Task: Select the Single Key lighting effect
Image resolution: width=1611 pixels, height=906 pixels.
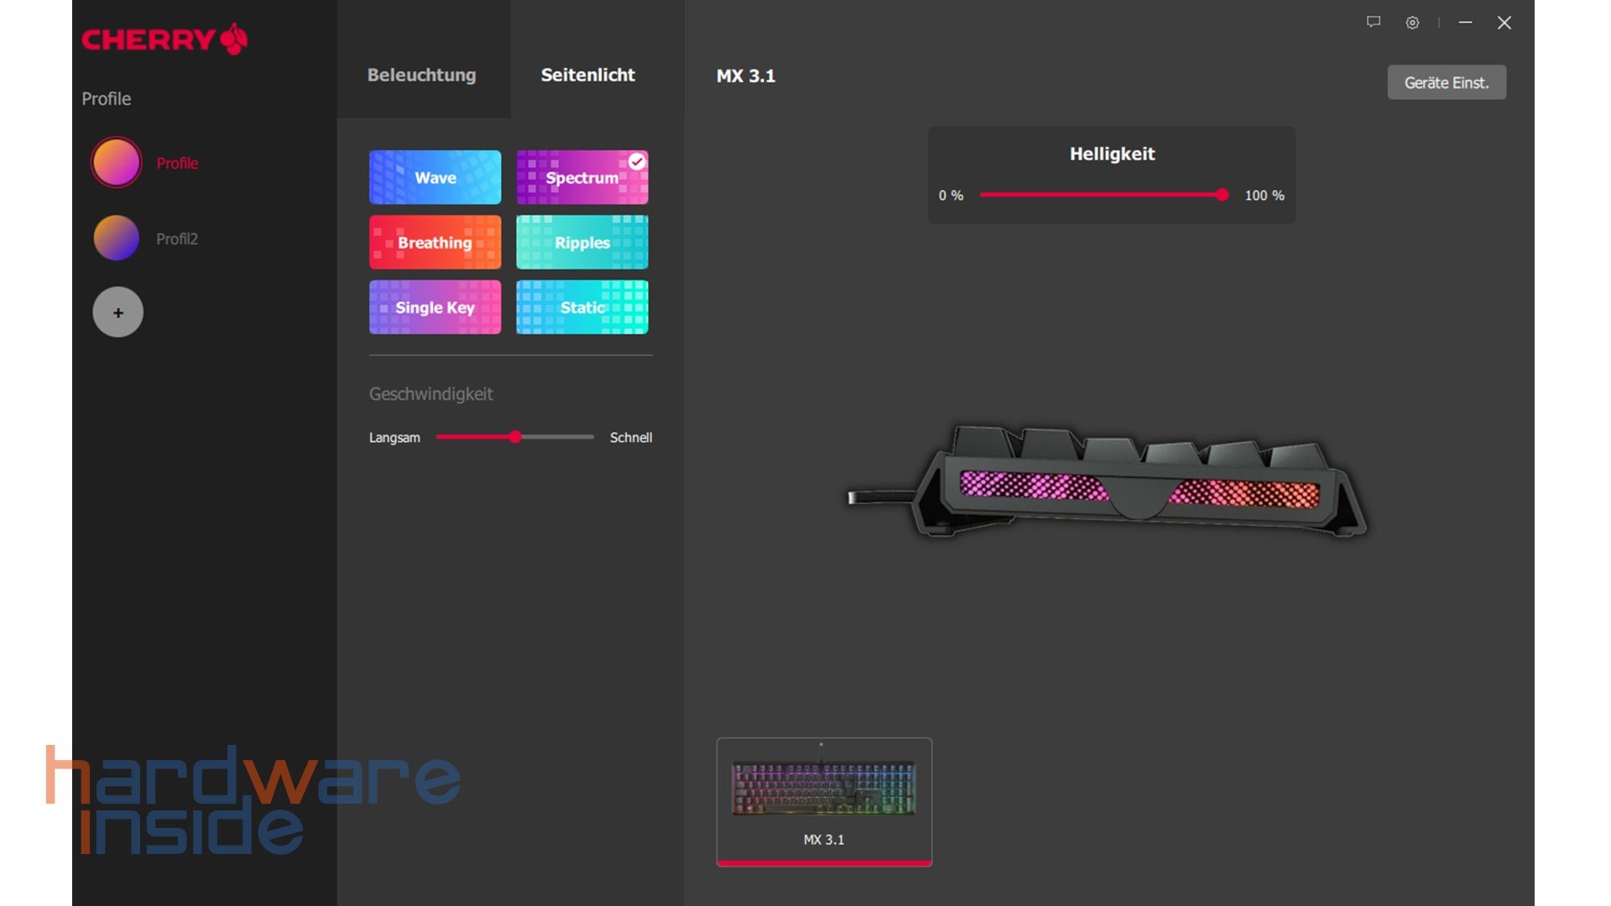Action: click(x=435, y=306)
